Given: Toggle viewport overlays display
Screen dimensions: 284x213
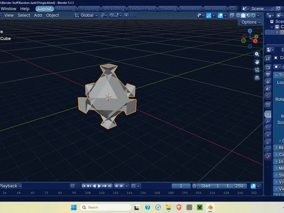Looking at the screenshot, I should [220, 16].
